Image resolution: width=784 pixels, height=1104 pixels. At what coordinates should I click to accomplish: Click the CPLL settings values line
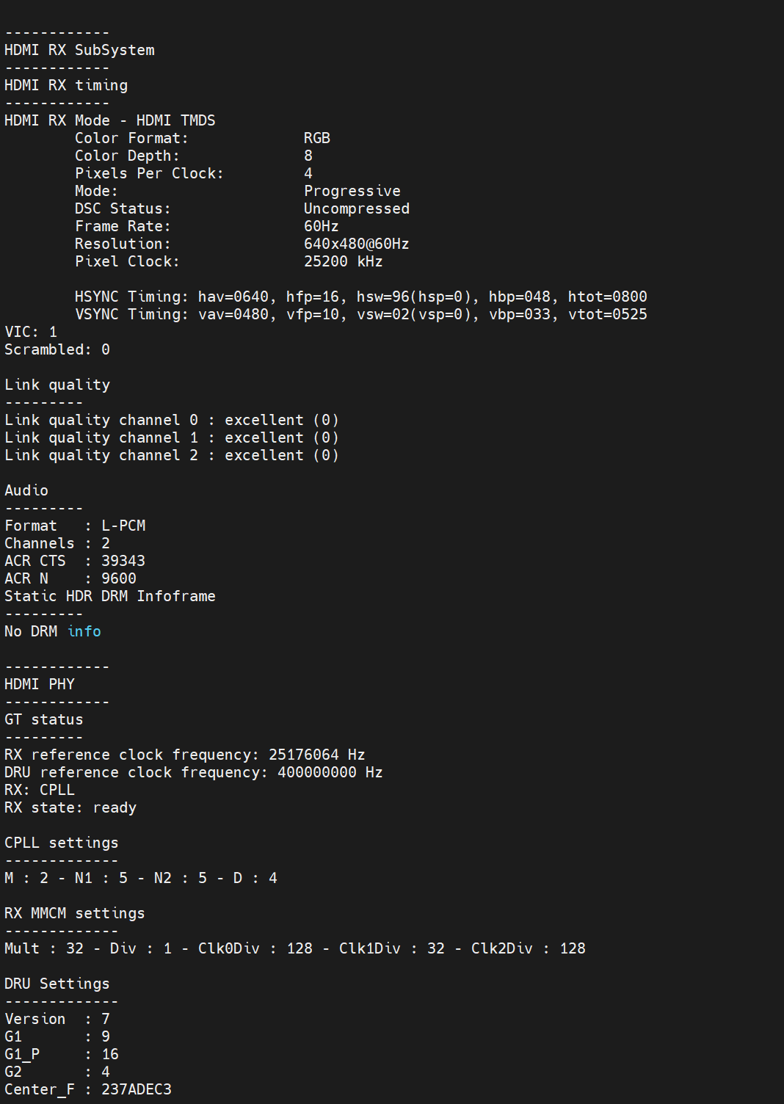click(x=141, y=878)
